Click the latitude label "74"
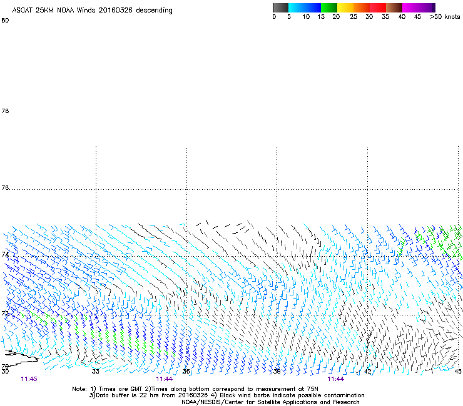 5,254
